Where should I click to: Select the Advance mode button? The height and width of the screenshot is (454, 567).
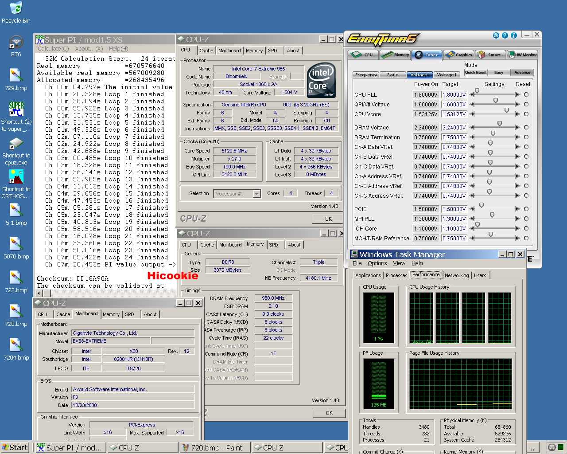(522, 72)
